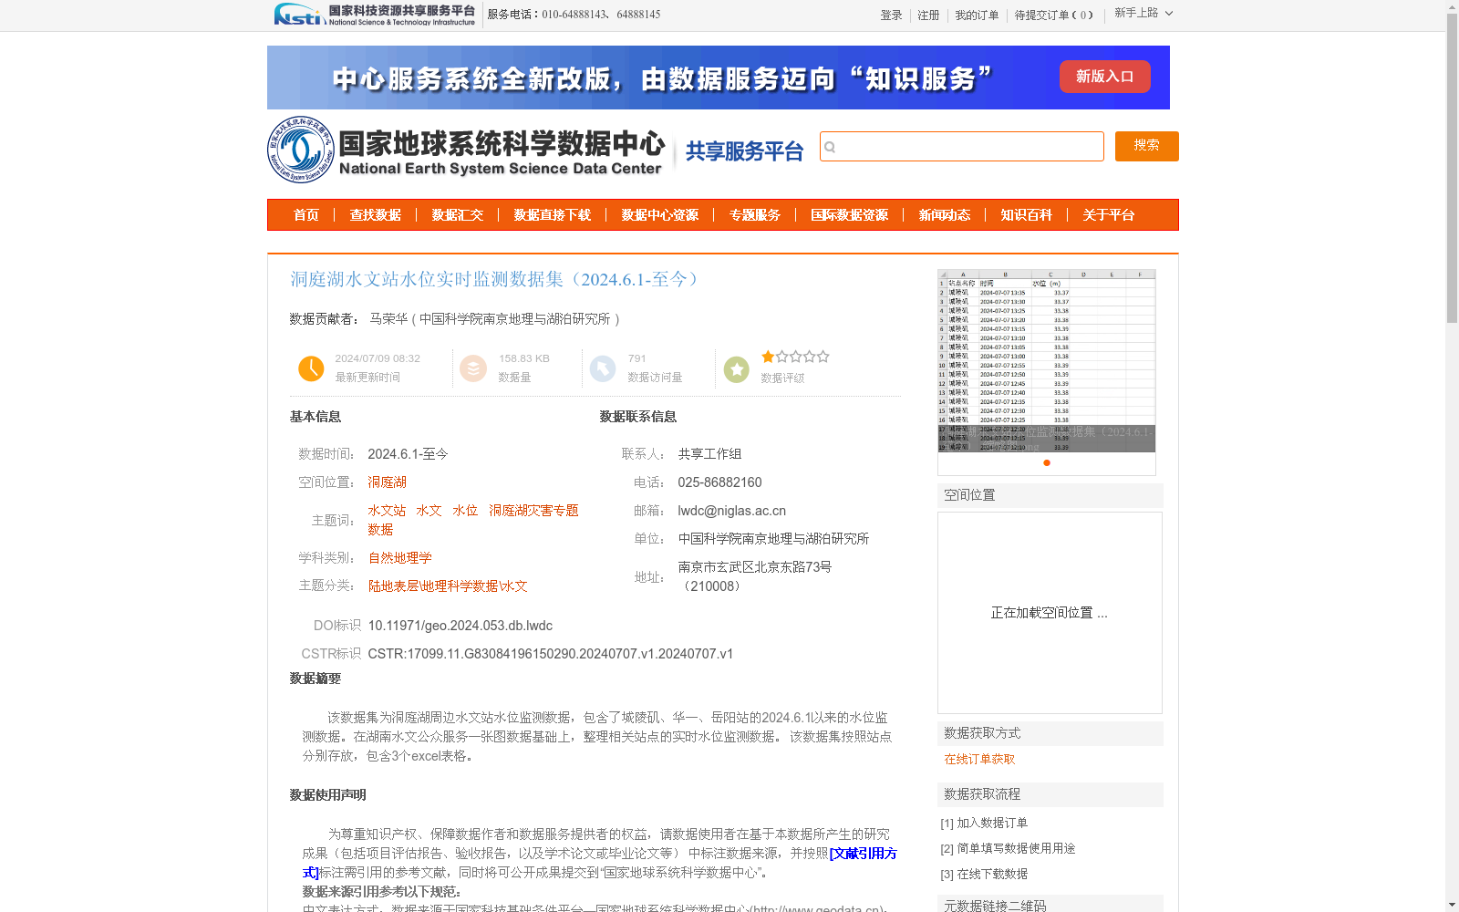The width and height of the screenshot is (1459, 912).
Task: Click the email lwdc@niglas.ac.cn
Action: click(x=732, y=511)
